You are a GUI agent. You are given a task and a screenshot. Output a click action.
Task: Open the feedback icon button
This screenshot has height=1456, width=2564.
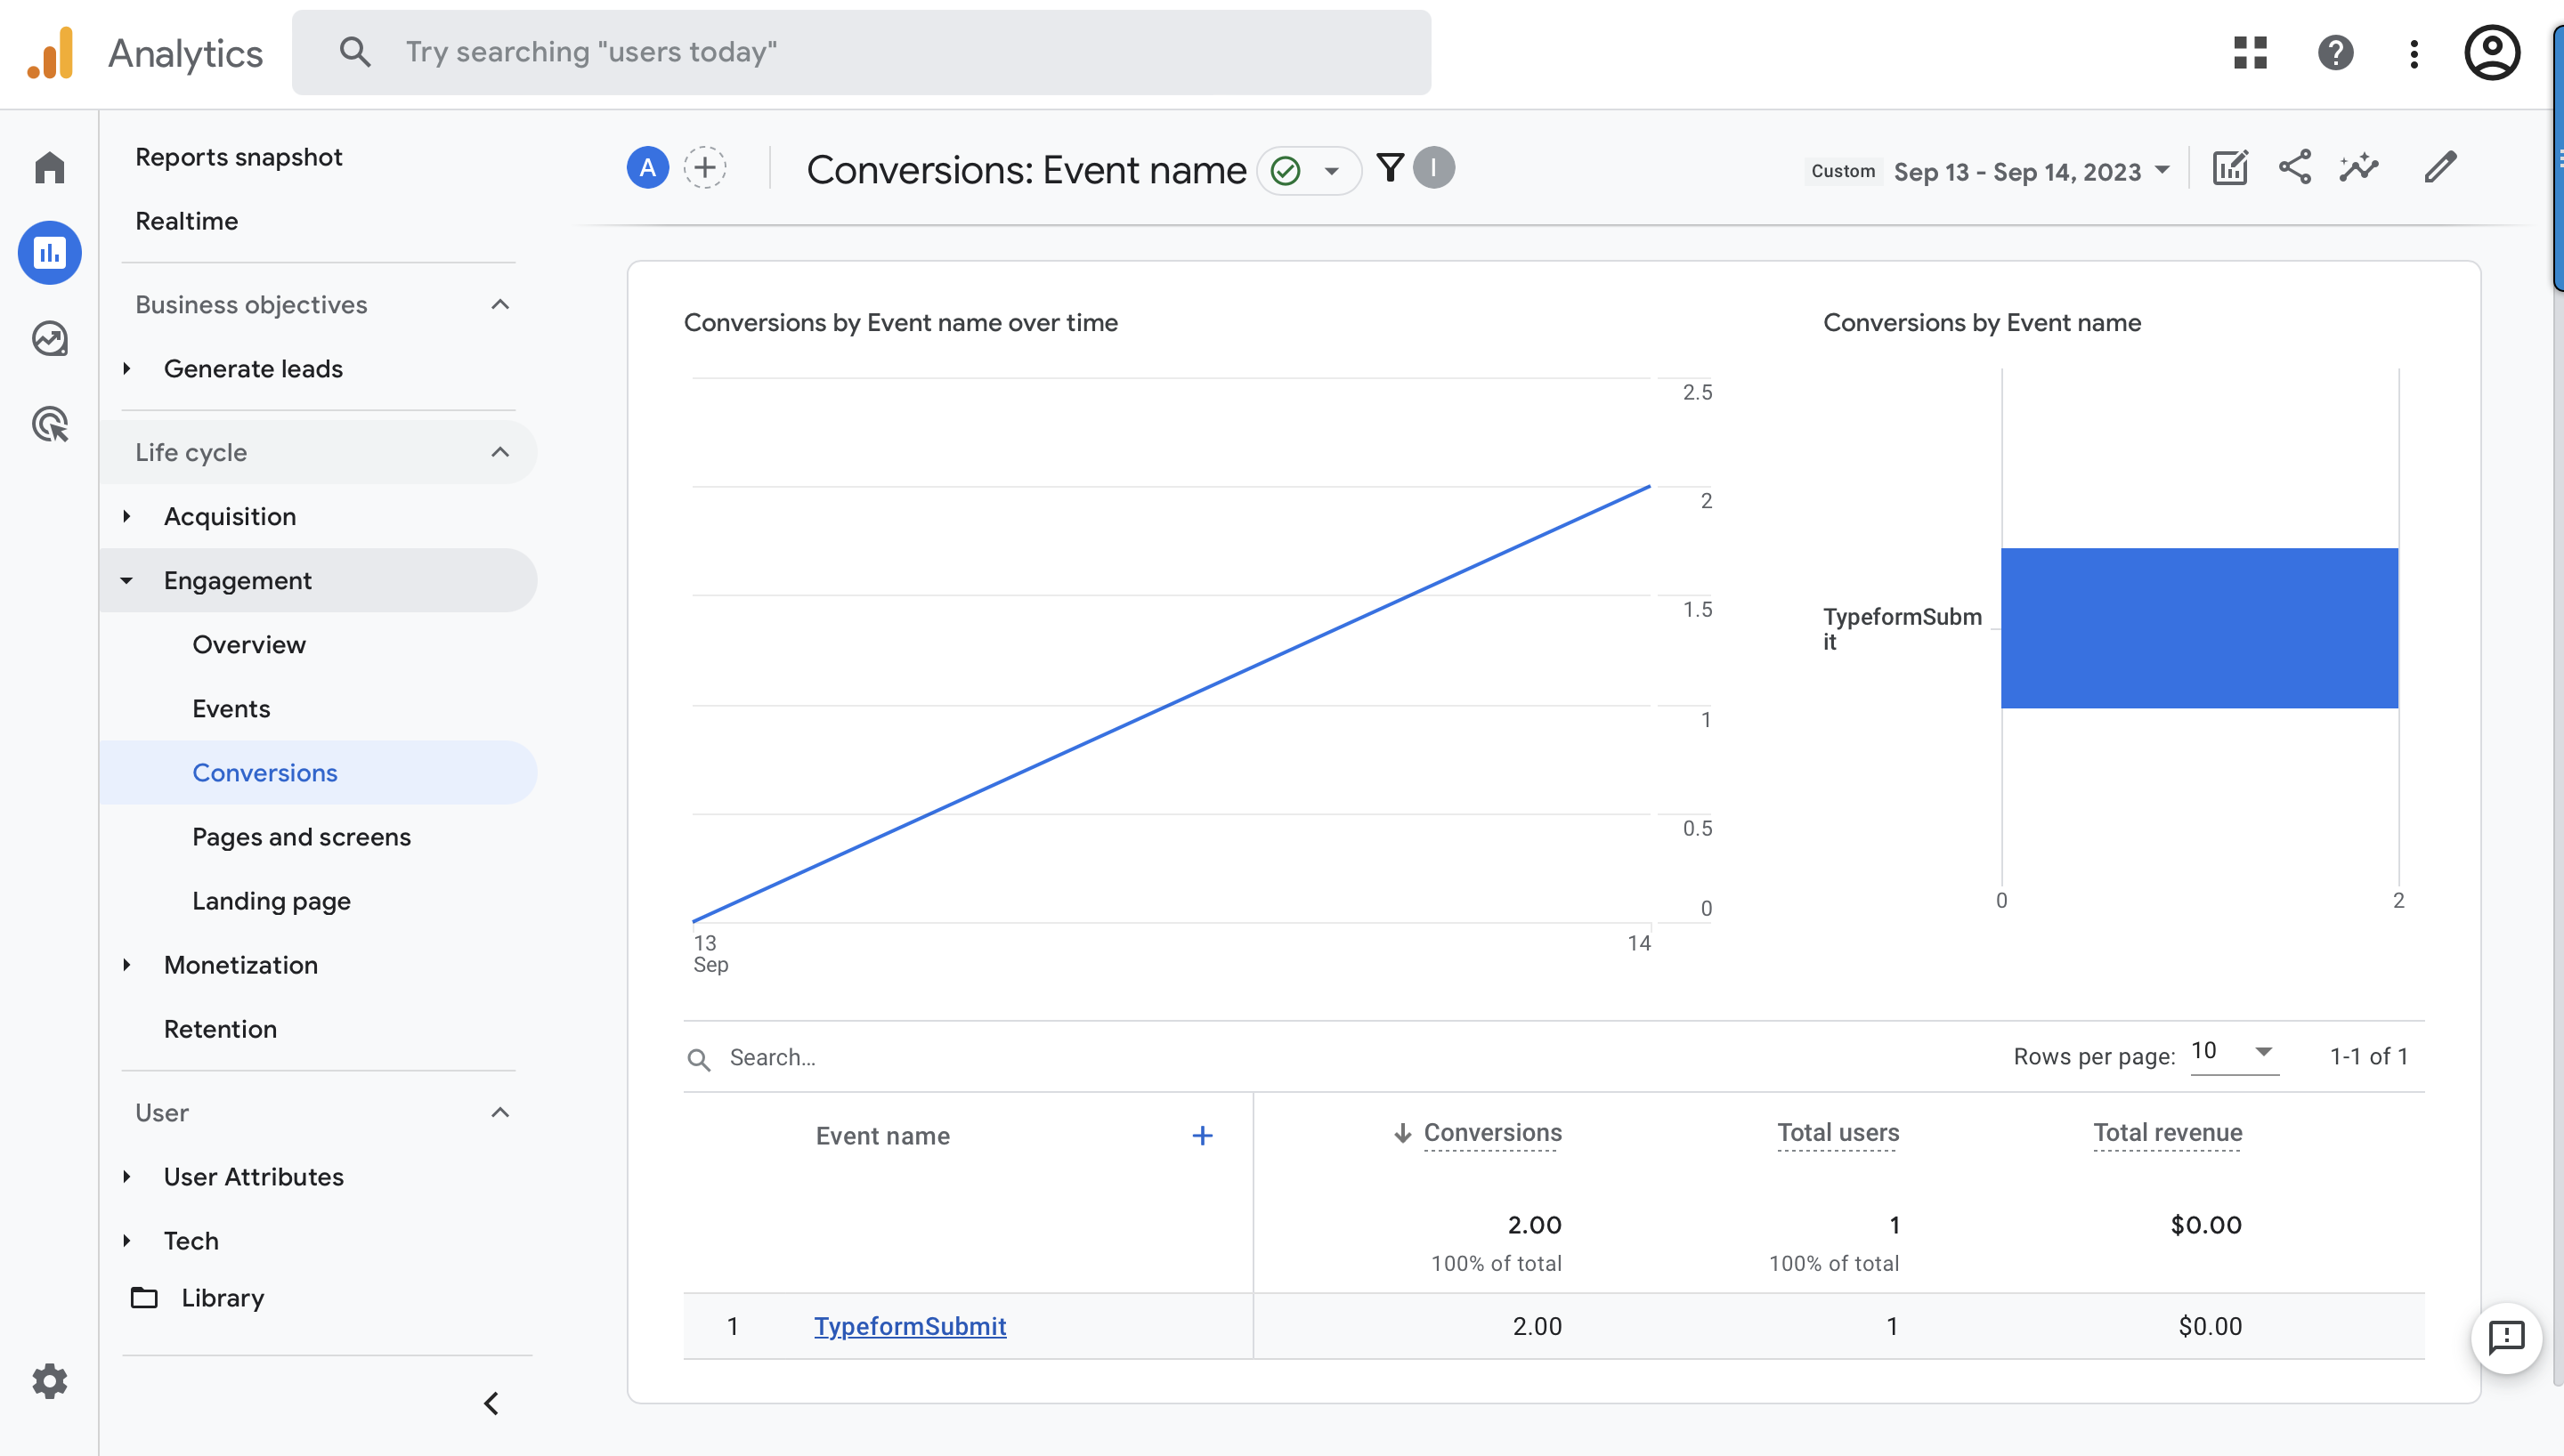pyautogui.click(x=2505, y=1339)
